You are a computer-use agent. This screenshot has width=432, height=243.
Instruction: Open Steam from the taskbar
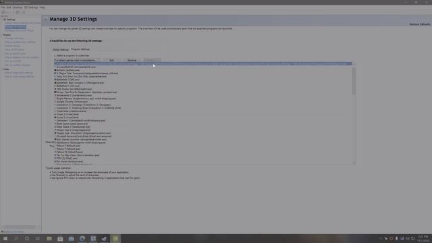pyautogui.click(x=104, y=238)
